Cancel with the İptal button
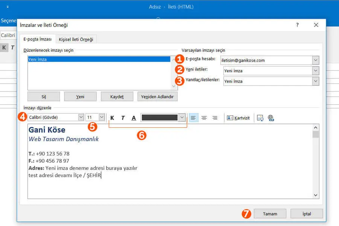 pyautogui.click(x=307, y=214)
